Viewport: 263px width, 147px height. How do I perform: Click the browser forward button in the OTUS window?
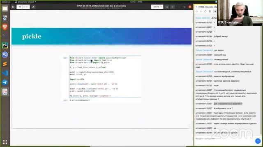tap(201, 11)
